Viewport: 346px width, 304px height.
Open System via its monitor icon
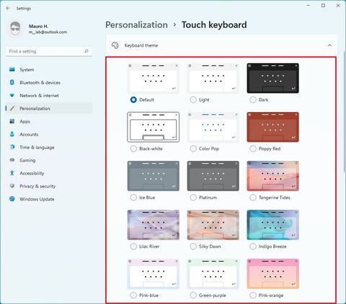12,70
